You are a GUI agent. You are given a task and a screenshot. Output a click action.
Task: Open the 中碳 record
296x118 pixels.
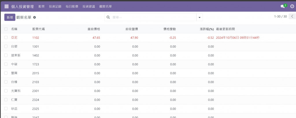click(x=14, y=64)
